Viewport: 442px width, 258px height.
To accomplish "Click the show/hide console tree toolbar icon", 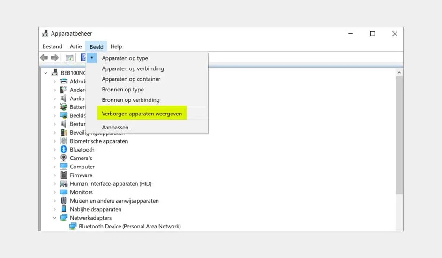I will tap(69, 58).
